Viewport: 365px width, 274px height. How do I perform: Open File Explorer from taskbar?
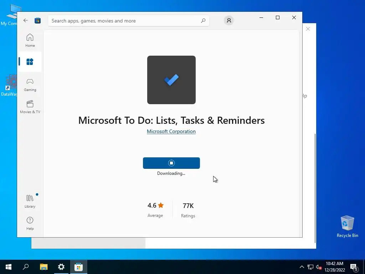click(43, 267)
